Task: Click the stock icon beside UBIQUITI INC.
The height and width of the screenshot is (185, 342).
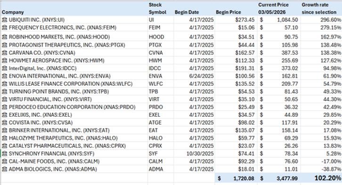Action: point(4,20)
